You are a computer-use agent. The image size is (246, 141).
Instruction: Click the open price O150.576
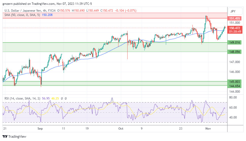pyautogui.click(x=64, y=11)
